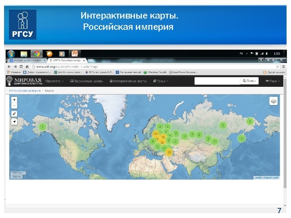This screenshot has height=218, width=291.
Task: Open Временные шкалы in the navbar
Action: pyautogui.click(x=86, y=81)
